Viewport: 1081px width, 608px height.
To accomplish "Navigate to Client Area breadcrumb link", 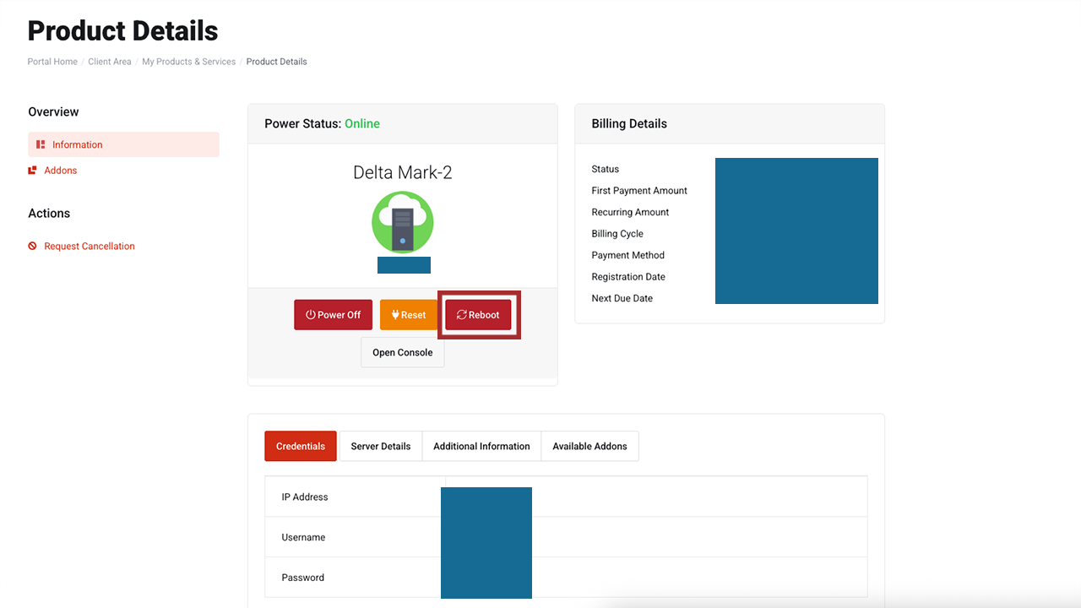I will click(110, 62).
